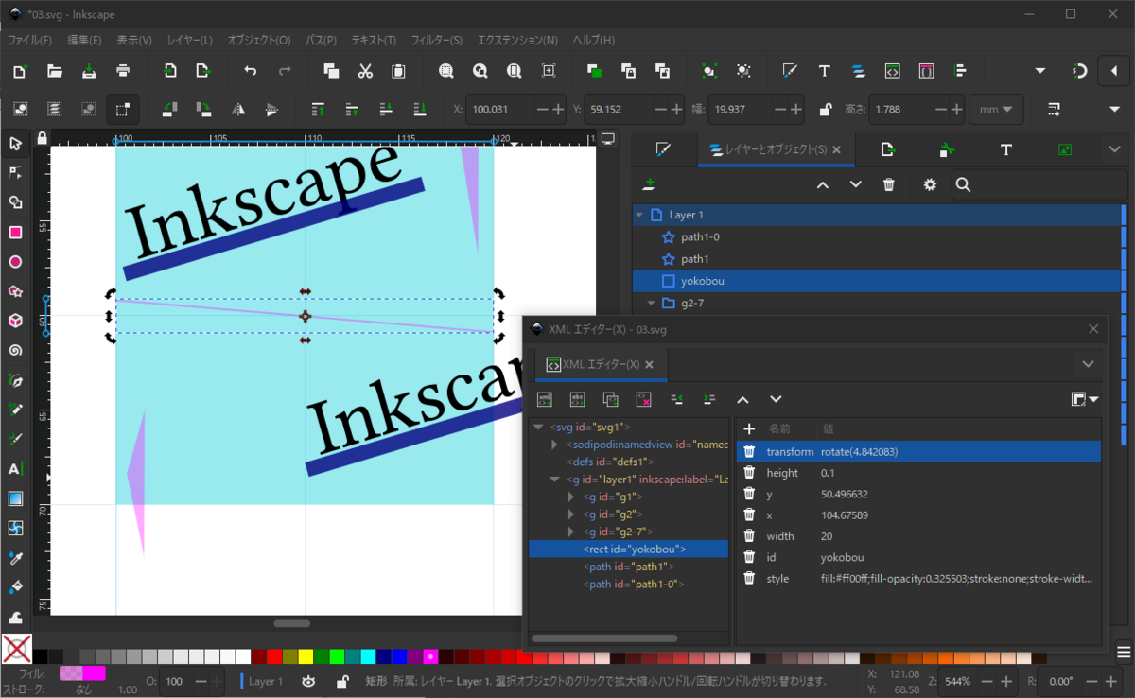The width and height of the screenshot is (1135, 698).
Task: Select the Spiral tool
Action: (15, 350)
